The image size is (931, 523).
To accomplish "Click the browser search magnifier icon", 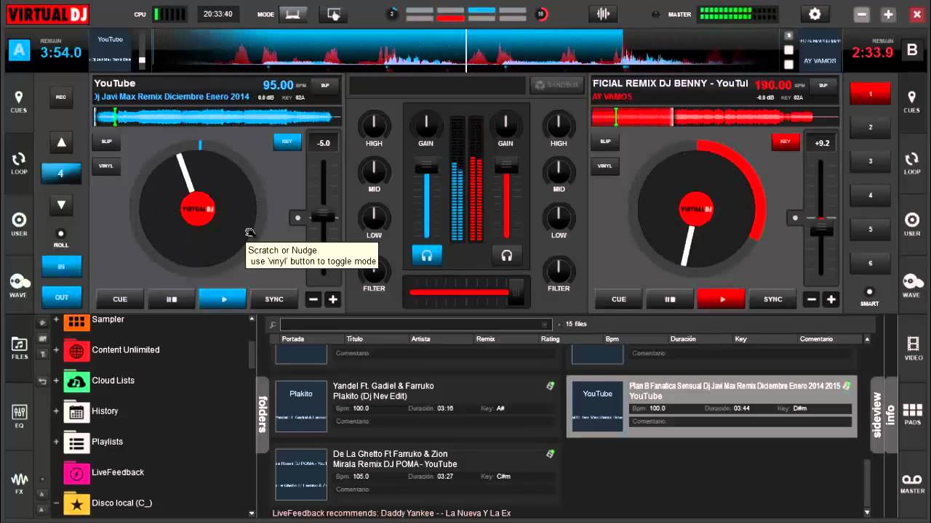I will coord(273,325).
